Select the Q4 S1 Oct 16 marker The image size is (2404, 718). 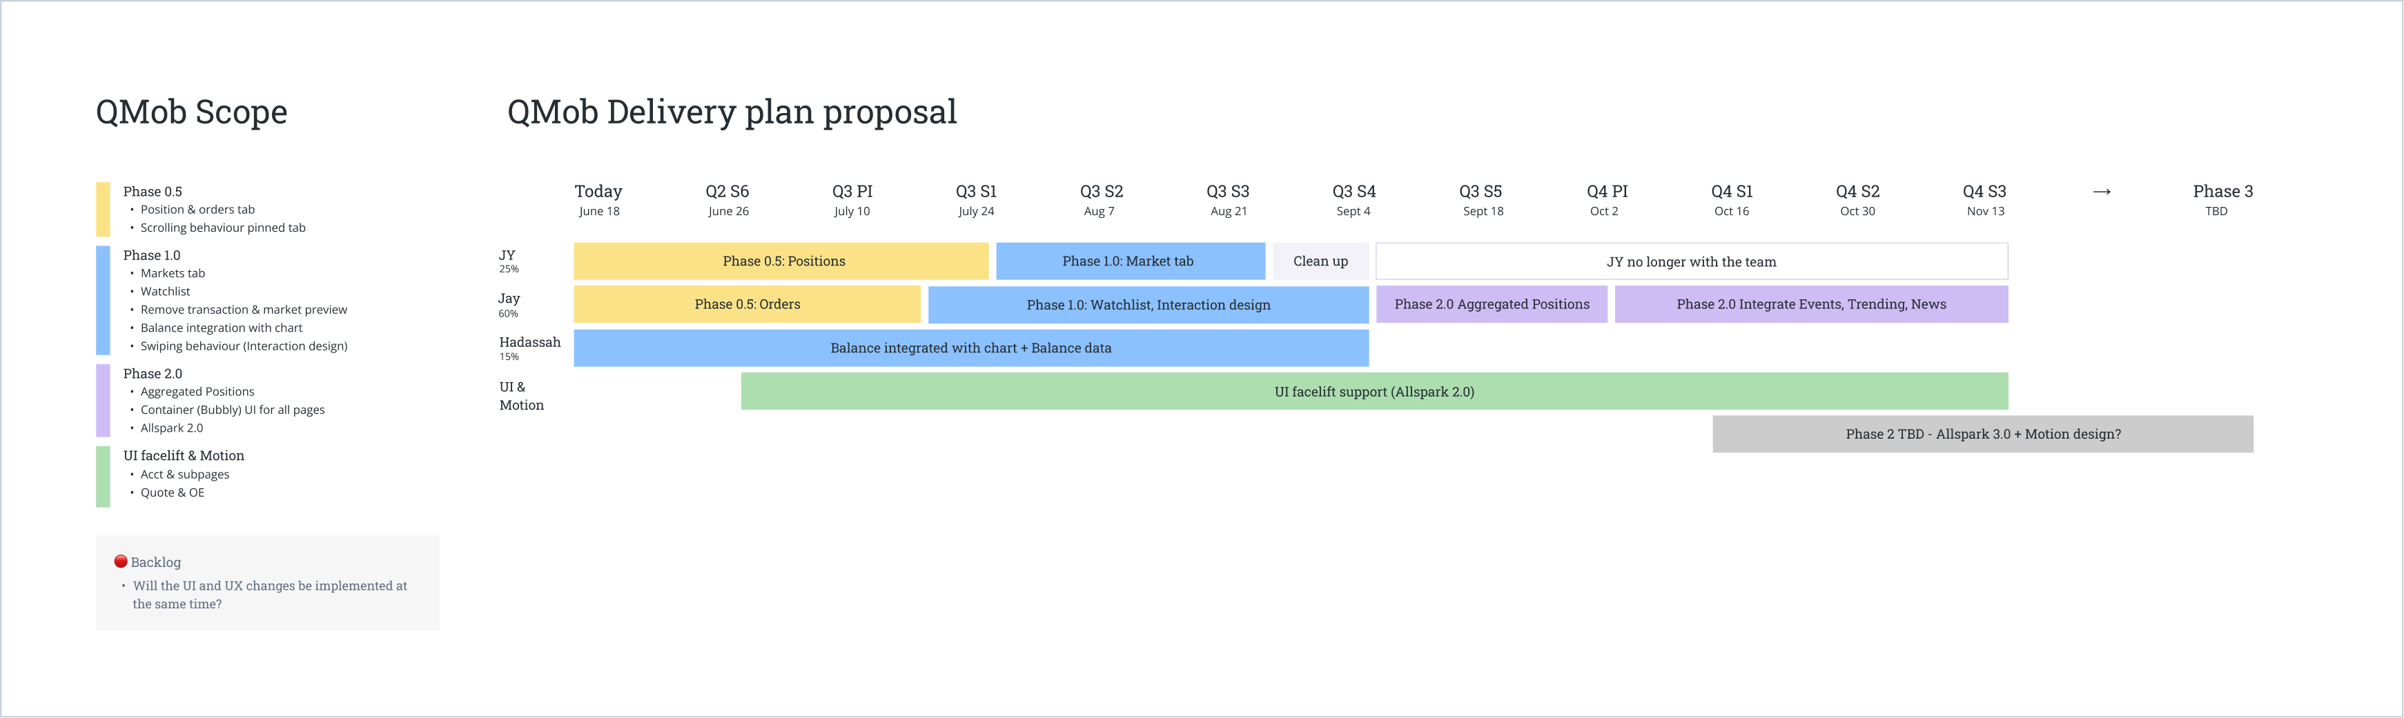1731,199
